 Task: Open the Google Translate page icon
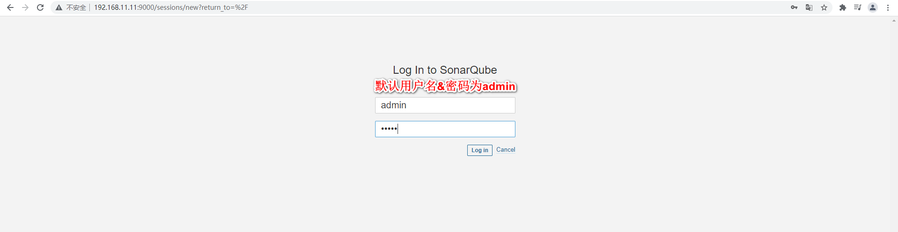pyautogui.click(x=809, y=7)
